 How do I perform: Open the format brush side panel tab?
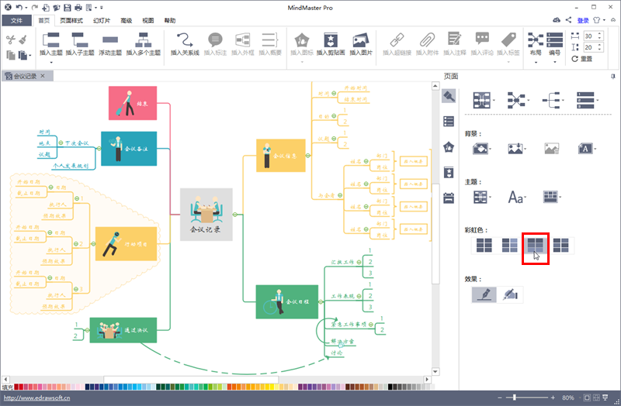[x=449, y=96]
